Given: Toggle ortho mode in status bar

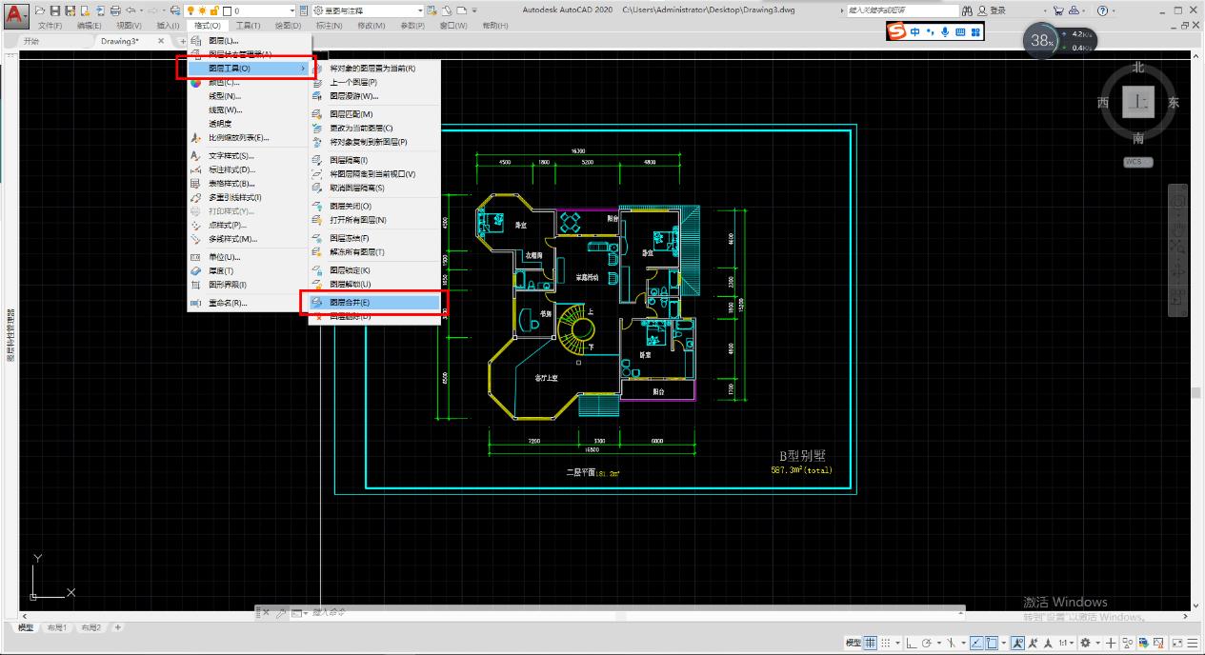Looking at the screenshot, I should 912,644.
